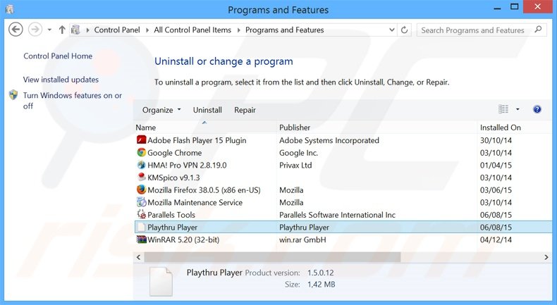Refresh the Programs and Features list

(405, 30)
